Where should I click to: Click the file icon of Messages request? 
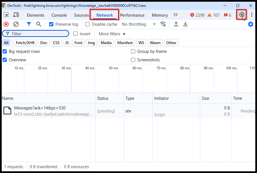tap(7, 111)
